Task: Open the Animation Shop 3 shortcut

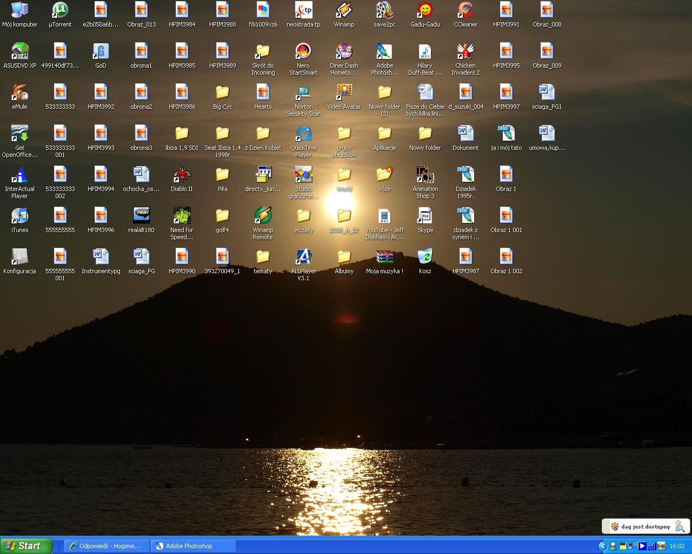Action: pos(425,183)
